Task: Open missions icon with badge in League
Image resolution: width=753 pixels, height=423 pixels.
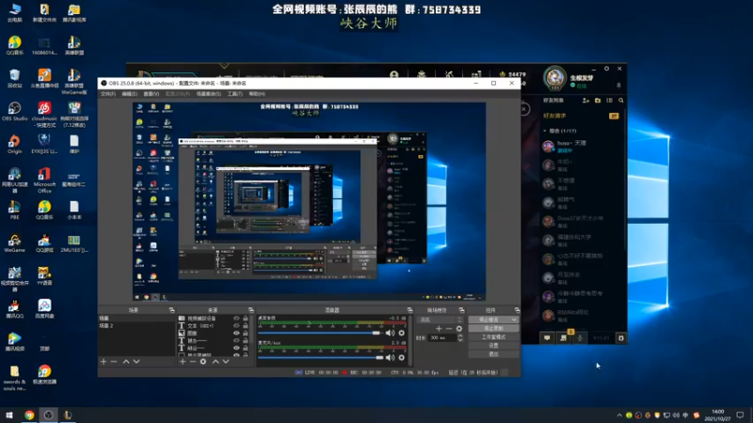Action: [563, 338]
